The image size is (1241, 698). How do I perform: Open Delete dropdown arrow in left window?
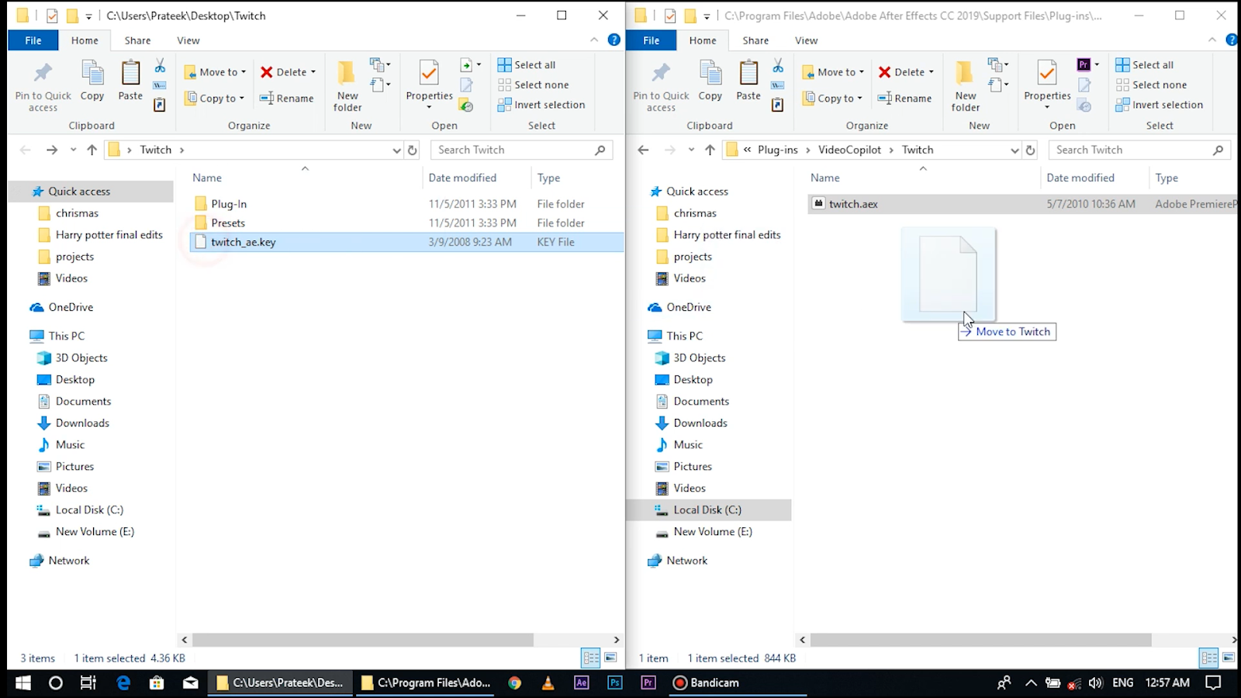tap(313, 72)
